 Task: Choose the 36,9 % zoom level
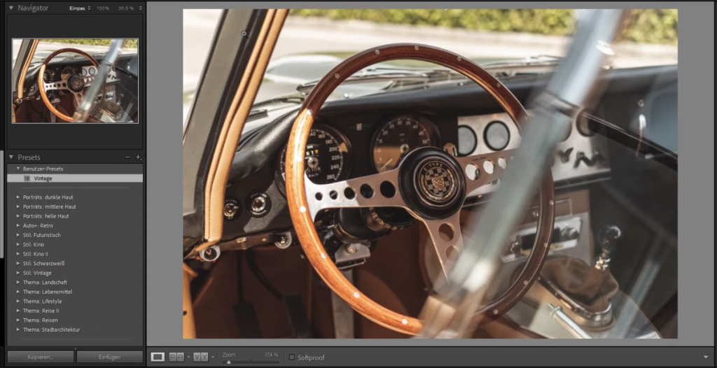coord(127,8)
